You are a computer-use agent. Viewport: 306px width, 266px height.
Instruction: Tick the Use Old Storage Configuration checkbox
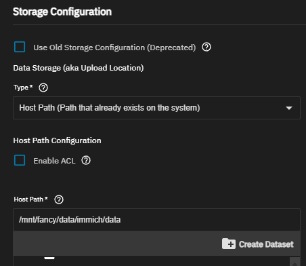pyautogui.click(x=20, y=47)
